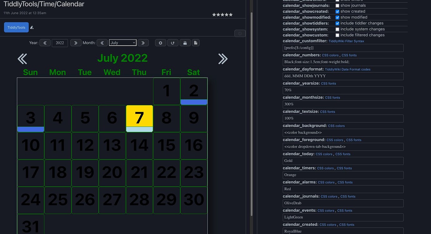
Task: Set a five-star rating on the tiddler
Action: click(x=230, y=14)
